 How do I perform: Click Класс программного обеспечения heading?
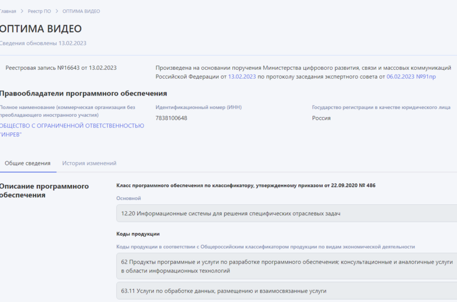coord(246,185)
